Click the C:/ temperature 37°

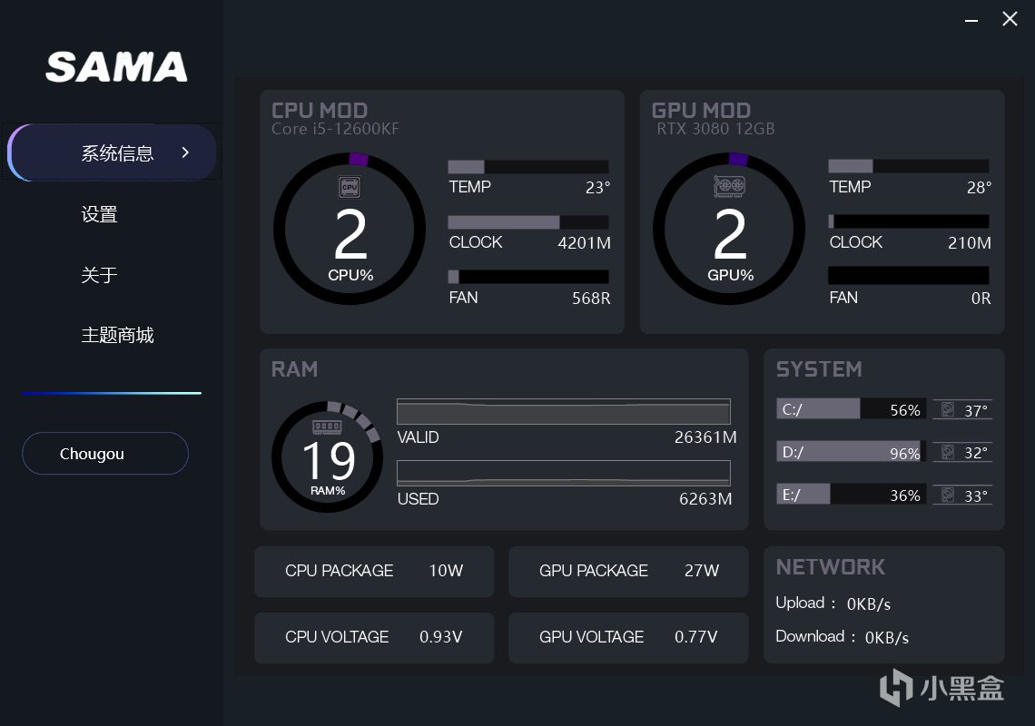pyautogui.click(x=976, y=410)
